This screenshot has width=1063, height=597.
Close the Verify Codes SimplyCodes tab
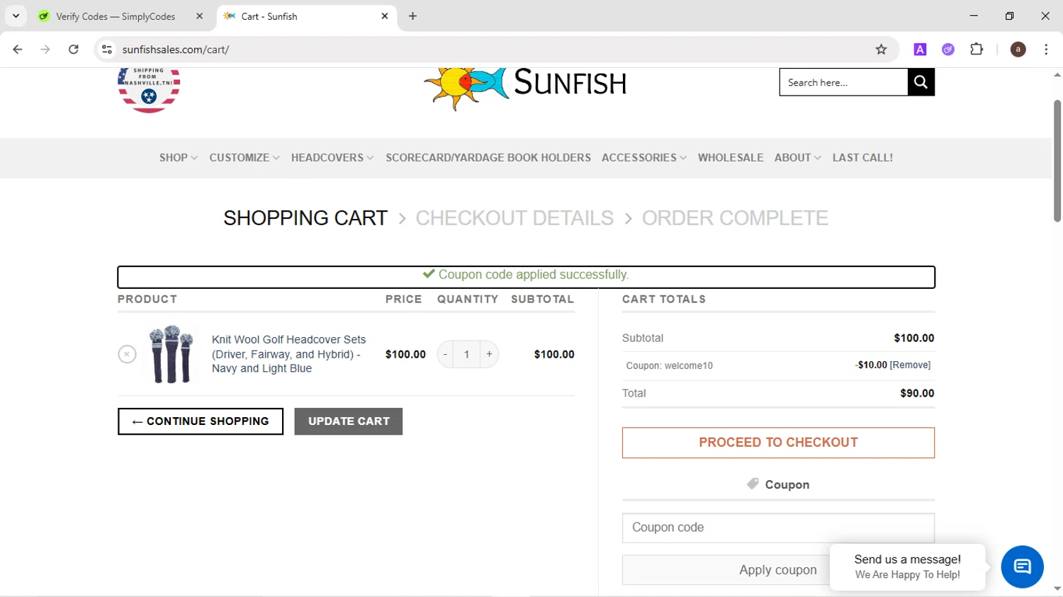point(199,16)
